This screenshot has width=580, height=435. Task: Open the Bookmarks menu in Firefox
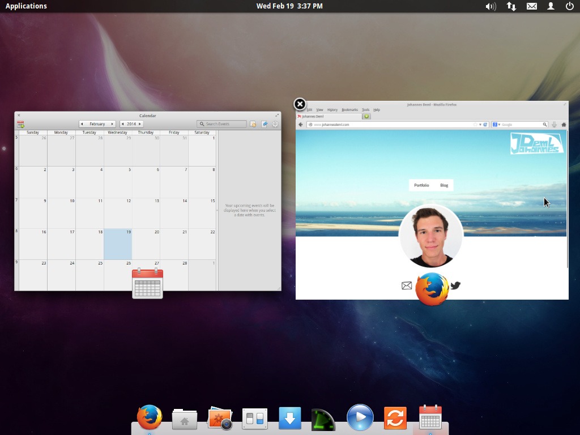pos(349,110)
